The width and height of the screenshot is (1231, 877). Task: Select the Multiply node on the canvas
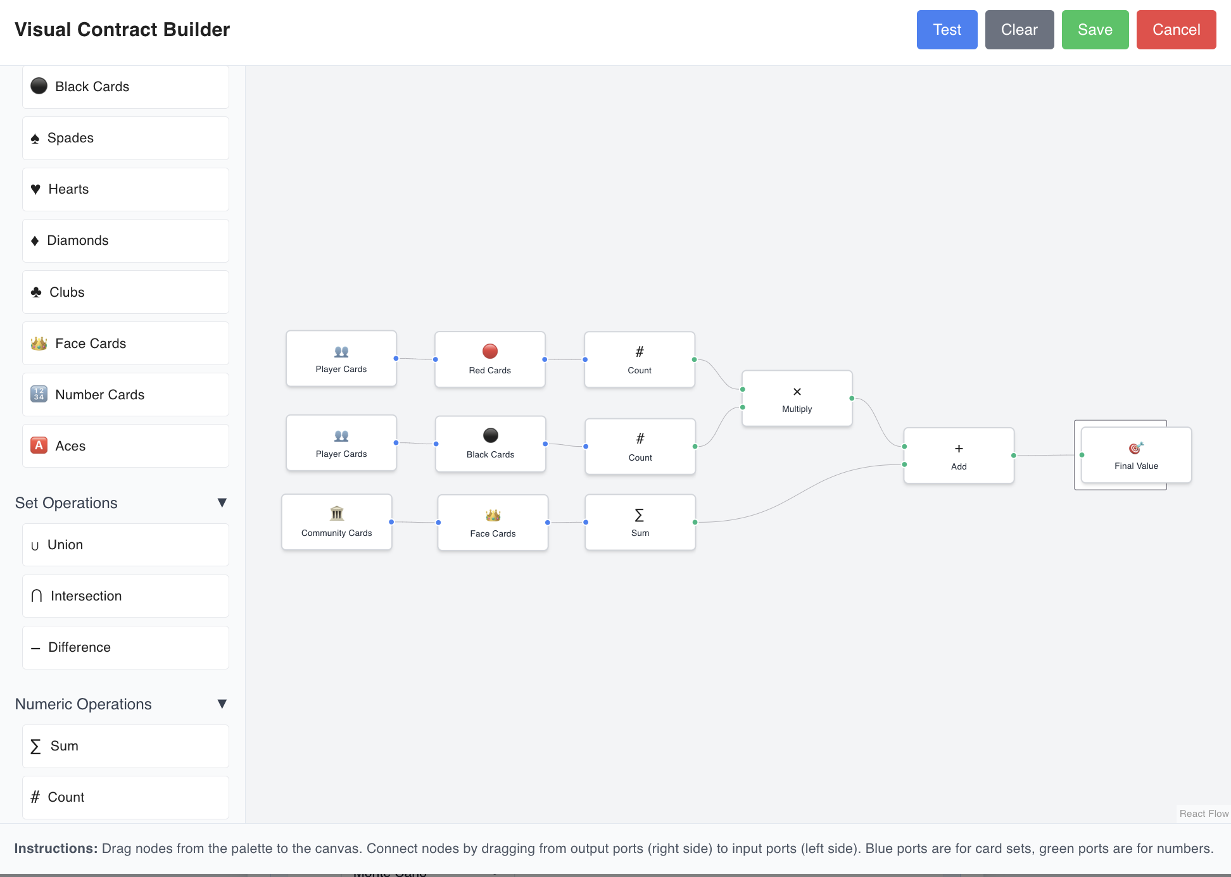(x=797, y=399)
